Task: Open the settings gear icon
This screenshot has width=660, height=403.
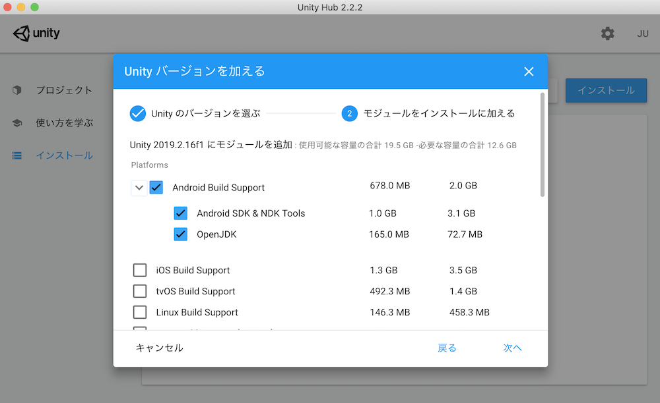Action: pyautogui.click(x=607, y=34)
